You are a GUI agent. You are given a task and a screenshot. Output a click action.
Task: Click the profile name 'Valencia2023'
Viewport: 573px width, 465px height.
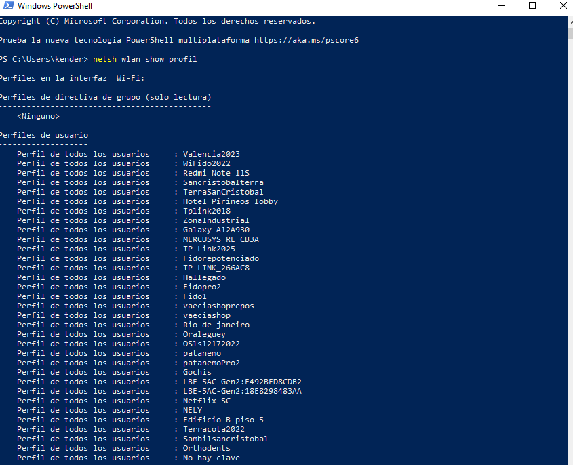pos(211,154)
